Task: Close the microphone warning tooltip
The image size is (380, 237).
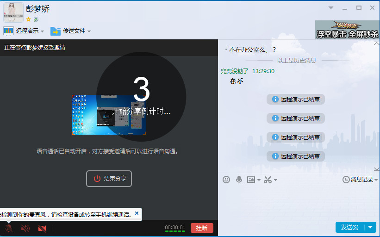Action: (137, 214)
